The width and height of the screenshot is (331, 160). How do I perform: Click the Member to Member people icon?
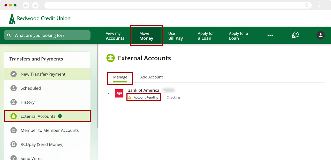pyautogui.click(x=13, y=130)
